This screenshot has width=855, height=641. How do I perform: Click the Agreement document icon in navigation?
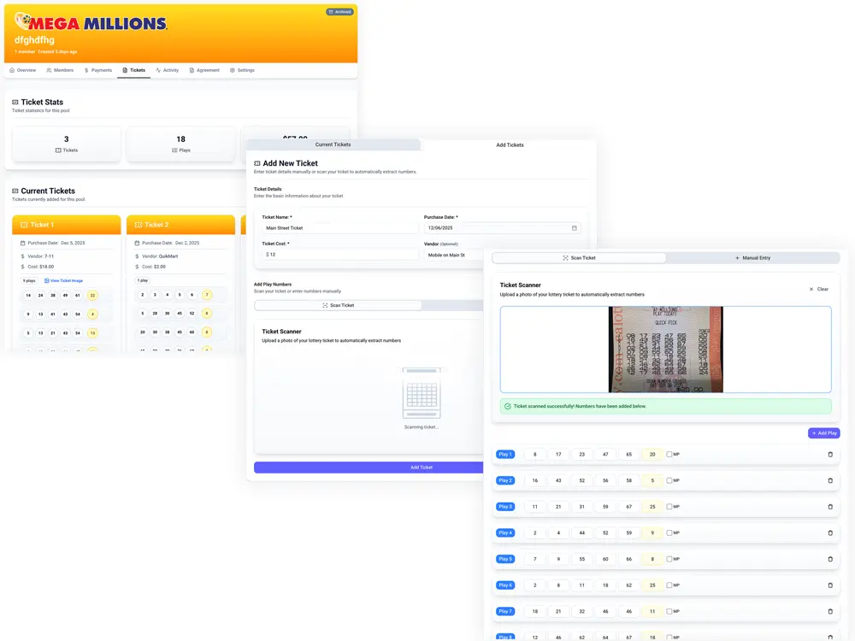(x=192, y=70)
